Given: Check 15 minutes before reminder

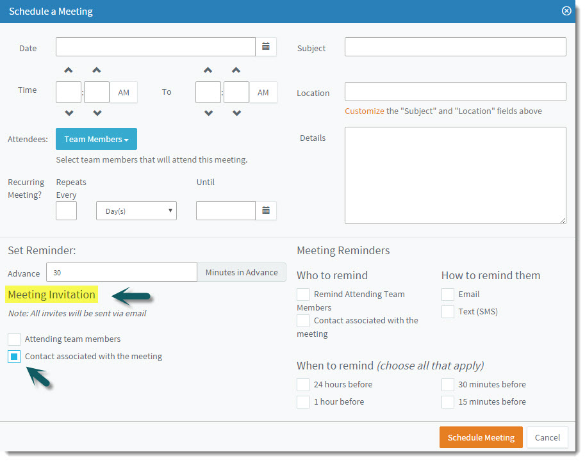Looking at the screenshot, I should click(x=448, y=402).
